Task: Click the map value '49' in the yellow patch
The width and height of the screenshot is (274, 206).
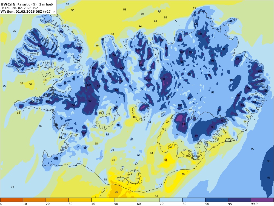Action: (x=113, y=160)
